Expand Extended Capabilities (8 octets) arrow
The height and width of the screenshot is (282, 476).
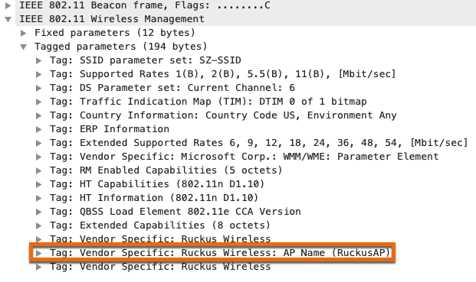(38, 225)
